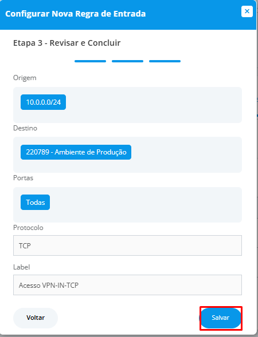Click the dialog title Configurar Nova Regra de Entrada
This screenshot has height=337, width=258.
click(75, 14)
